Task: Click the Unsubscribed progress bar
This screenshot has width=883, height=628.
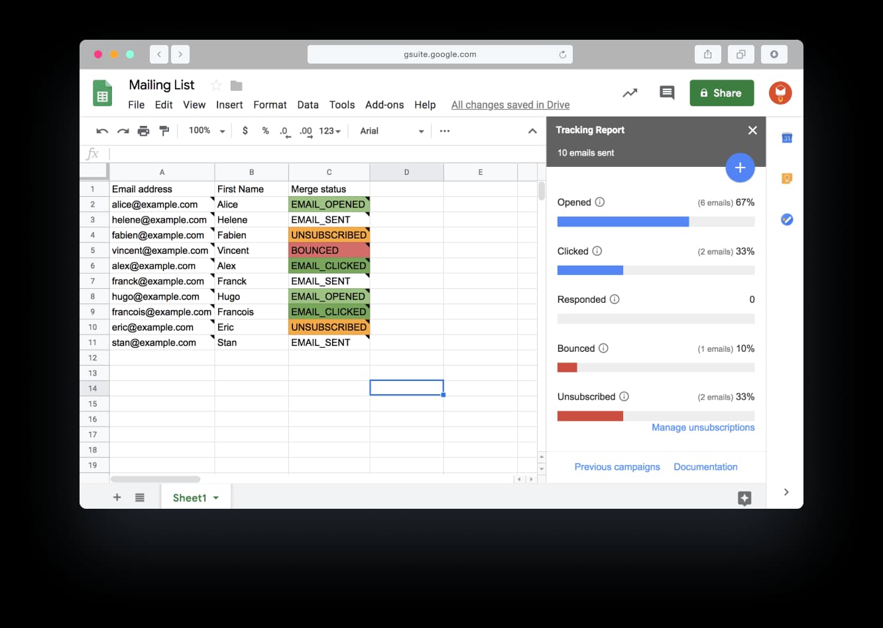Action: tap(656, 416)
